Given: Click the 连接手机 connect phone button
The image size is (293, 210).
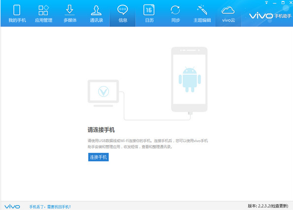Looking at the screenshot, I should tap(98, 157).
